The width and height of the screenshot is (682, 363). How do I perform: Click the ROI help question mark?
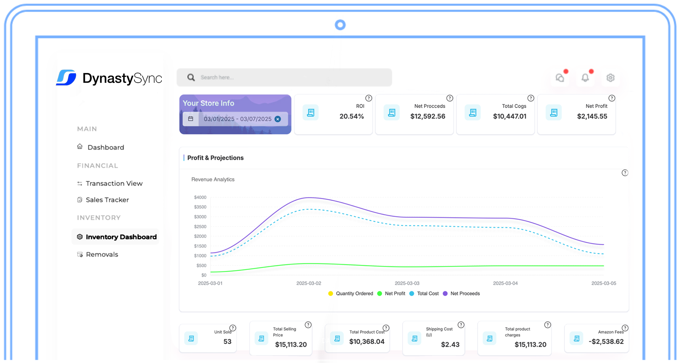pyautogui.click(x=369, y=98)
